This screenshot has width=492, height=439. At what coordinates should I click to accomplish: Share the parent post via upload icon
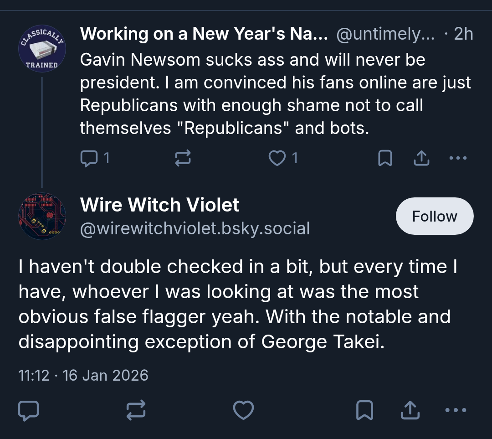click(x=421, y=158)
